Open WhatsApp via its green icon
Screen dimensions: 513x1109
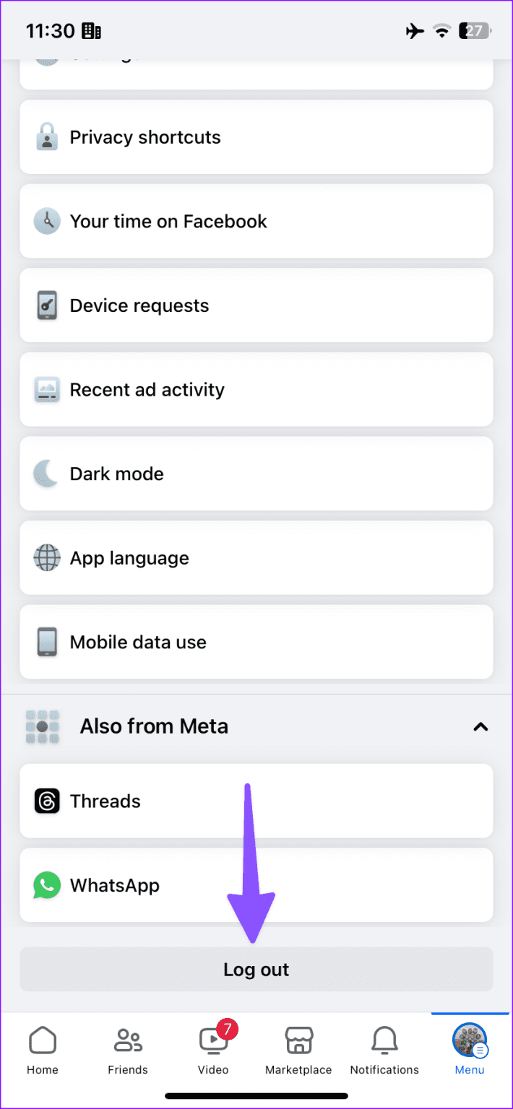pyautogui.click(x=47, y=886)
